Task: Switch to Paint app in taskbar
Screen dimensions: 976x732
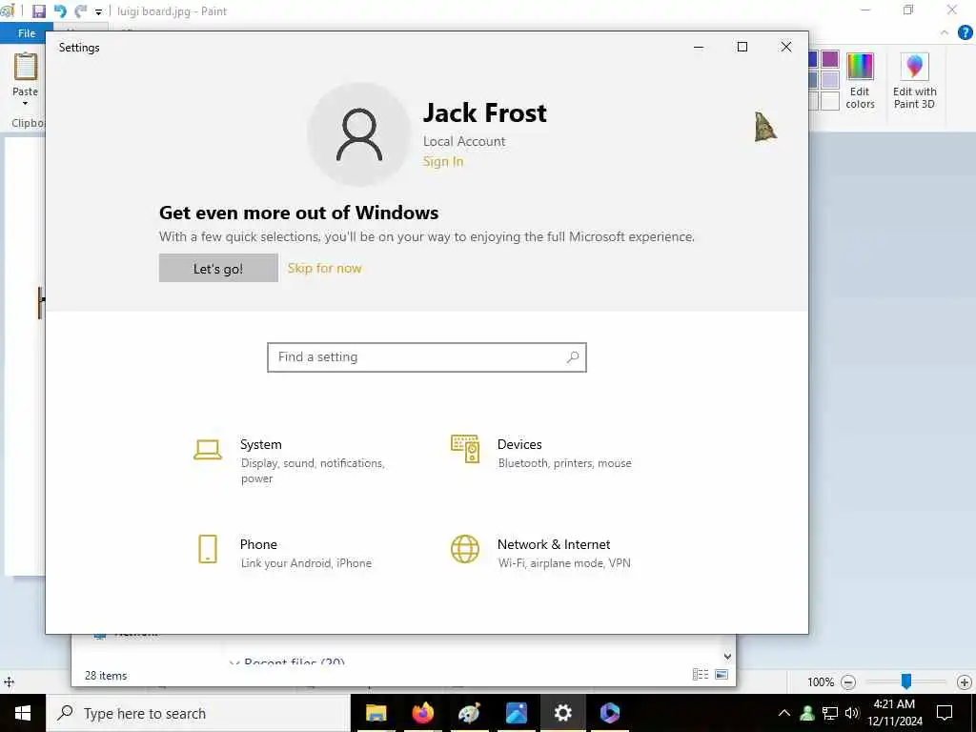Action: coord(469,713)
